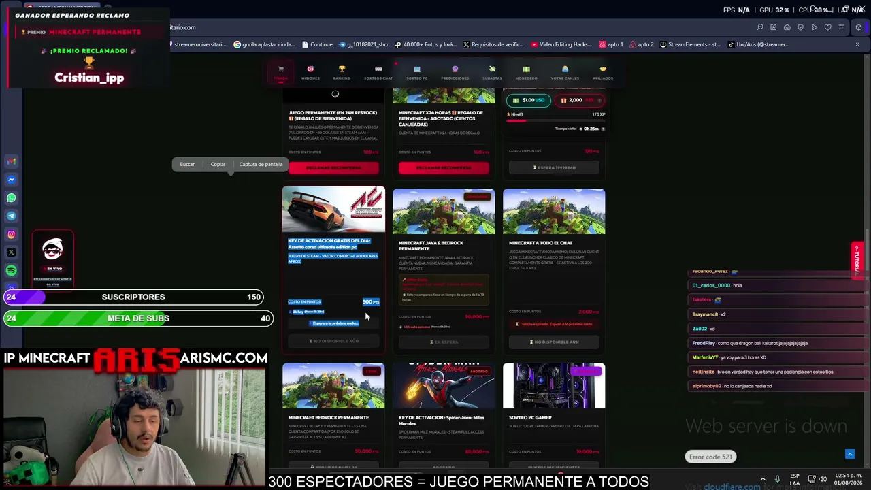This screenshot has width=871, height=490.
Task: Choose Copiar in the selection popup
Action: tap(218, 164)
